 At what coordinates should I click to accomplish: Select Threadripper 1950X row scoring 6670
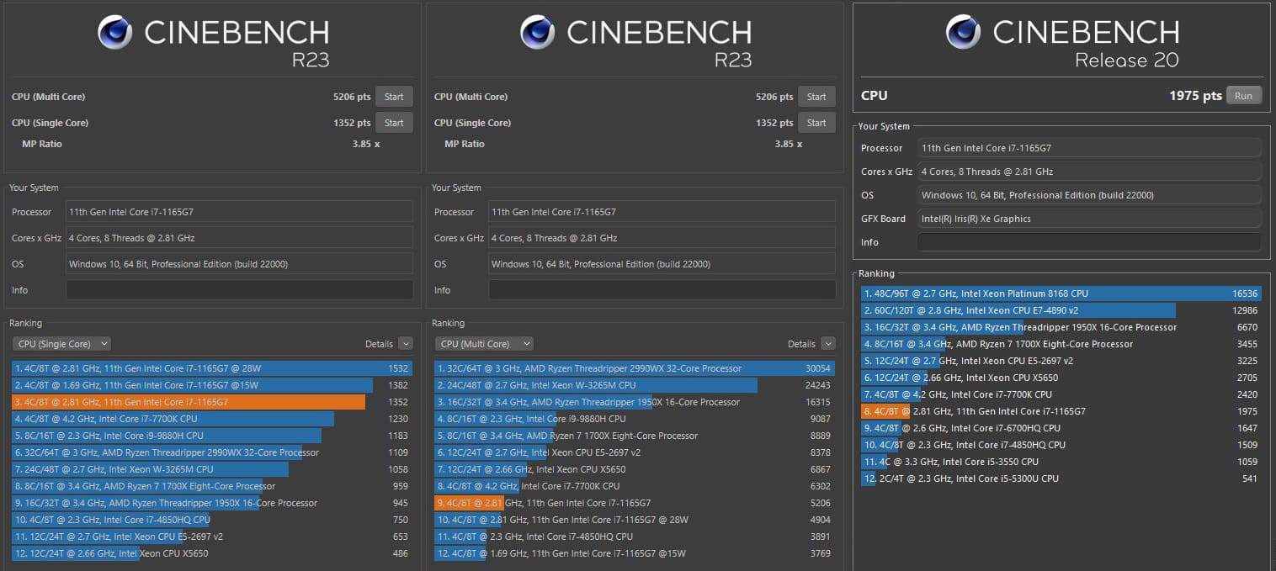[1061, 327]
